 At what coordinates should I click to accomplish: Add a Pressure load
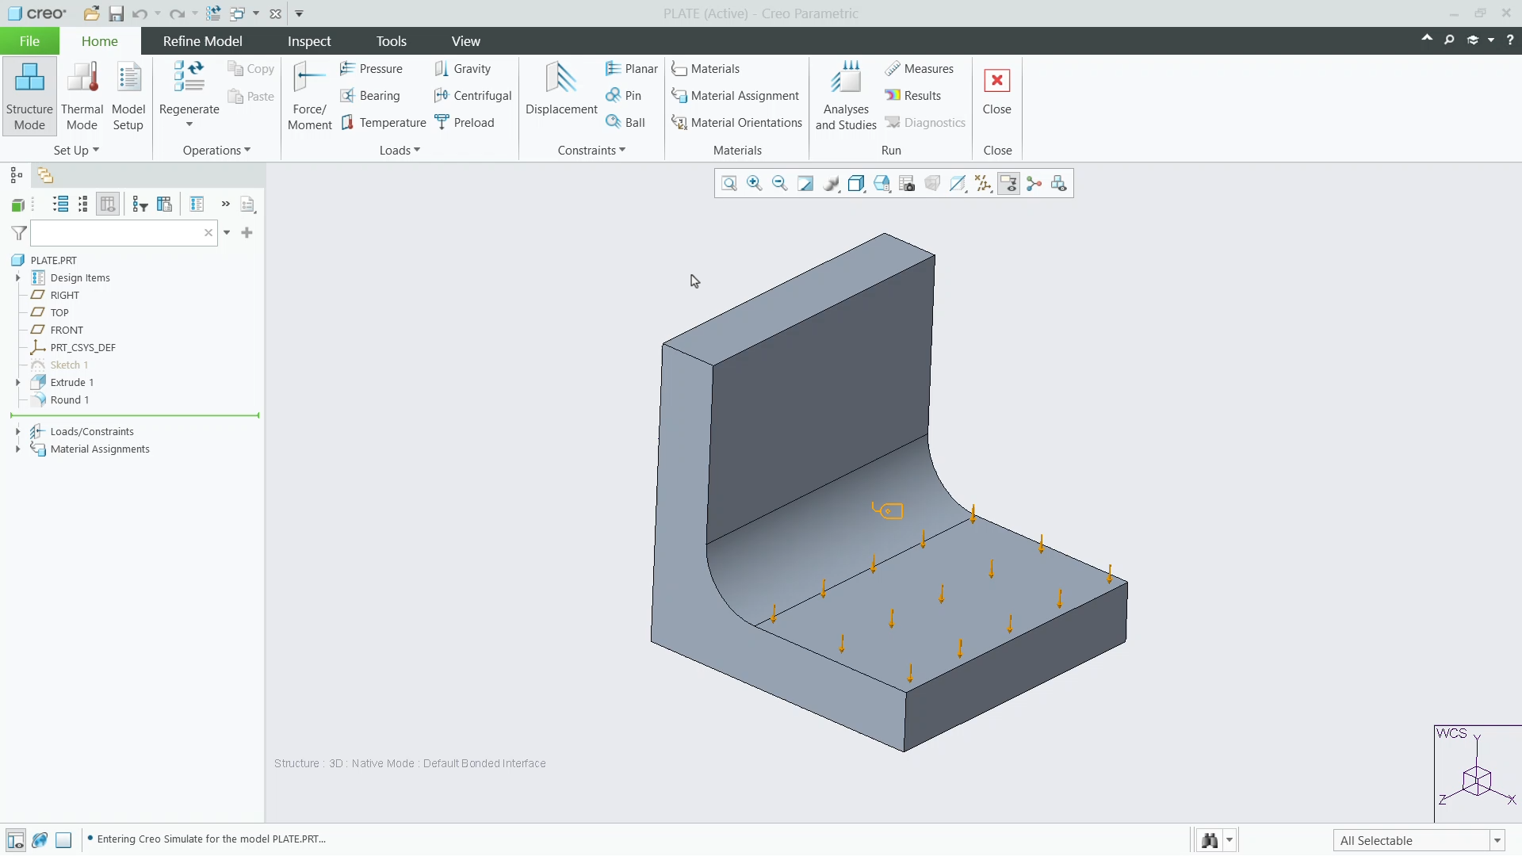pyautogui.click(x=371, y=69)
